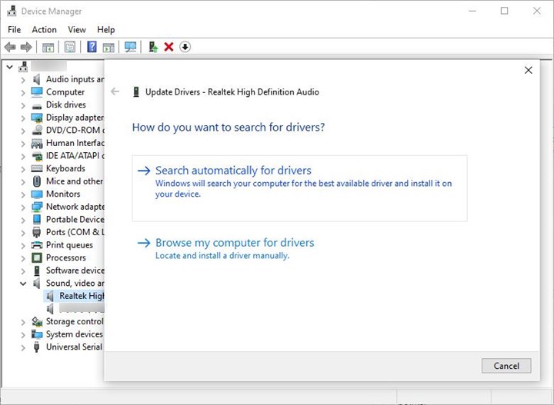
Task: Close the Update Drivers dialog
Action: 528,70
